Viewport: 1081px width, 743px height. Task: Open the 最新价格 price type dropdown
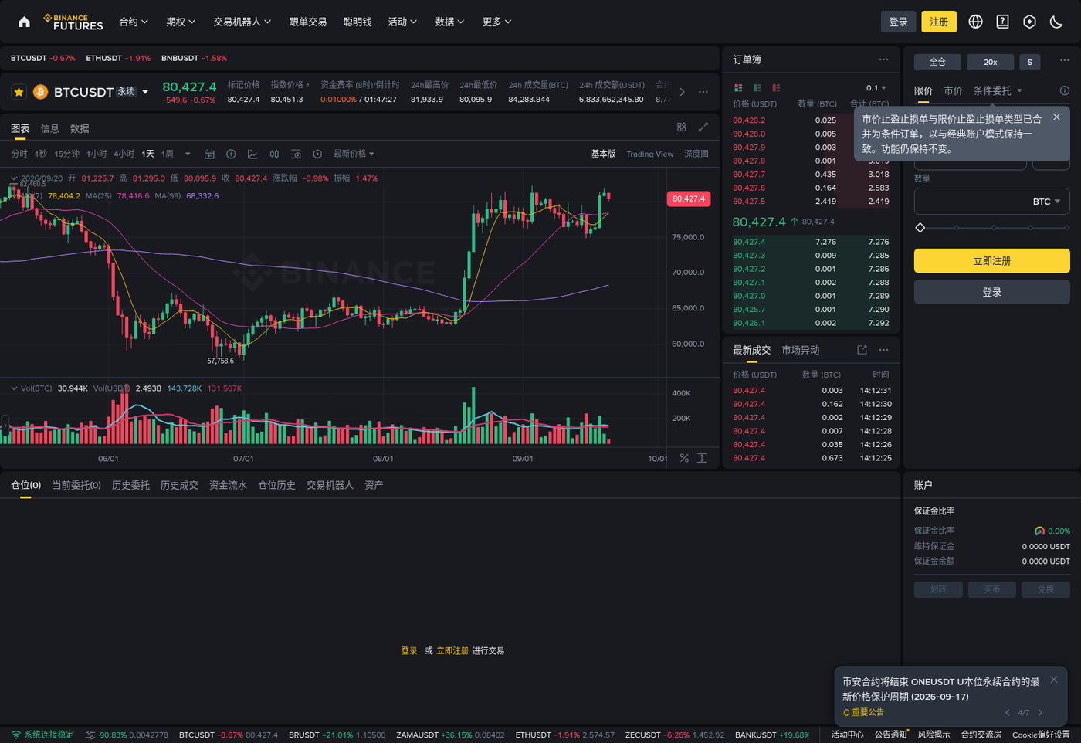pyautogui.click(x=354, y=154)
